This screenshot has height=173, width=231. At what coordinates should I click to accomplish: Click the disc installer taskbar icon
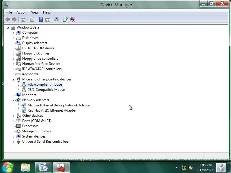(44, 167)
